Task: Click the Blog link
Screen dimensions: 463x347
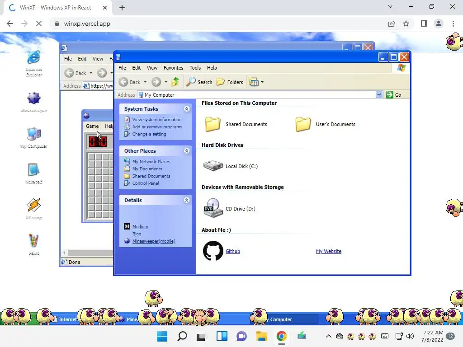Action: pyautogui.click(x=137, y=234)
